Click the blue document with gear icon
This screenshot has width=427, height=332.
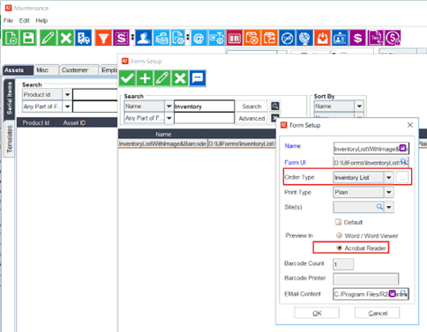[x=178, y=38]
